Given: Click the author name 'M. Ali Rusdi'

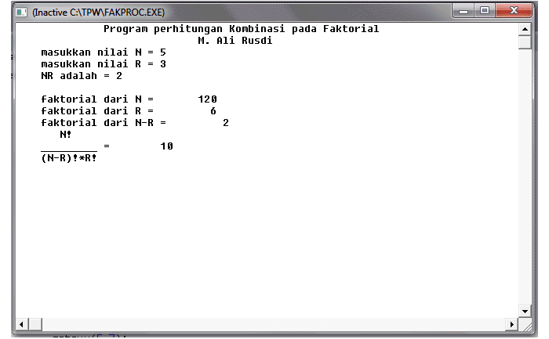Looking at the screenshot, I should [235, 41].
